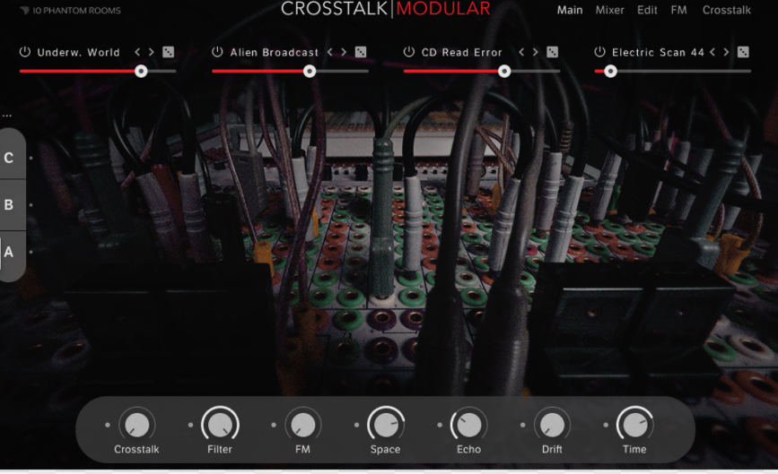Image resolution: width=778 pixels, height=474 pixels.
Task: Open the Electric Scan 44 sound name browser
Action: [658, 53]
